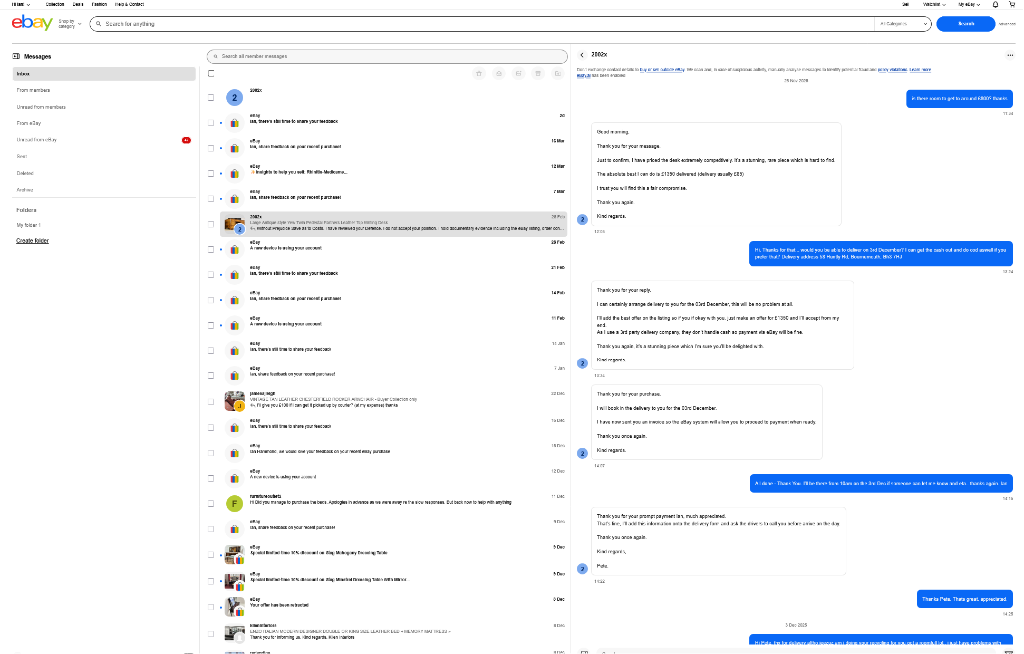
Task: Click the mark as unread envelope icon
Action: point(519,74)
